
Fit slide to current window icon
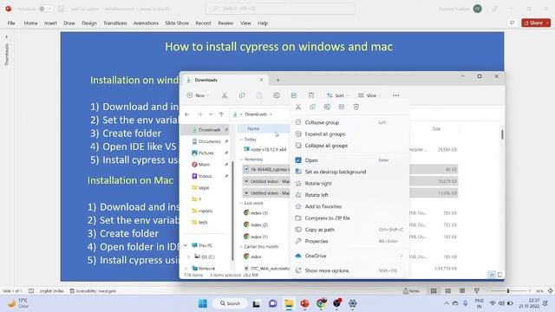point(551,291)
